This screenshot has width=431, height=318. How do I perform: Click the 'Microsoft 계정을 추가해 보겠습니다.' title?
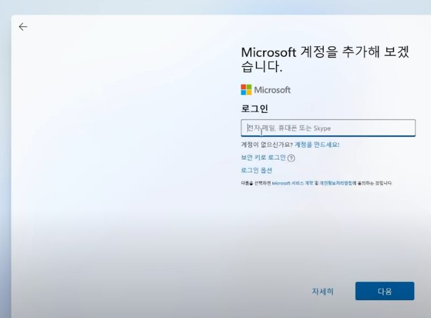[325, 59]
